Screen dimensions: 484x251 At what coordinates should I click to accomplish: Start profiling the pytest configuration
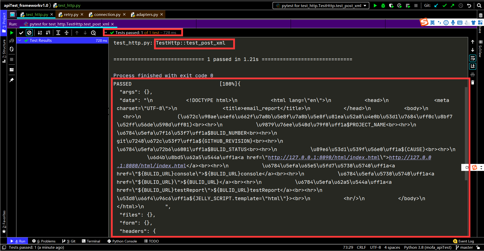[400, 6]
